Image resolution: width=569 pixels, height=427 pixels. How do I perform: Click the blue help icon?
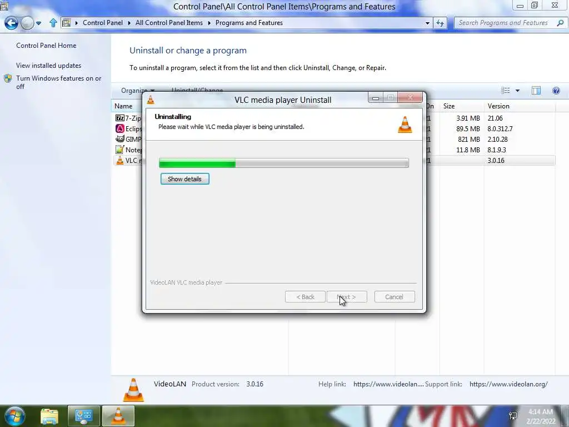[x=556, y=91]
